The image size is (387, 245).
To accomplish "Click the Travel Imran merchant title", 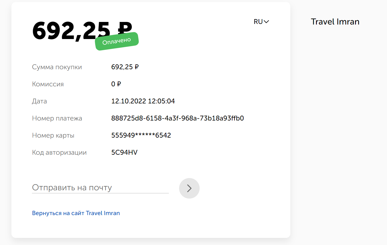I will click(335, 22).
